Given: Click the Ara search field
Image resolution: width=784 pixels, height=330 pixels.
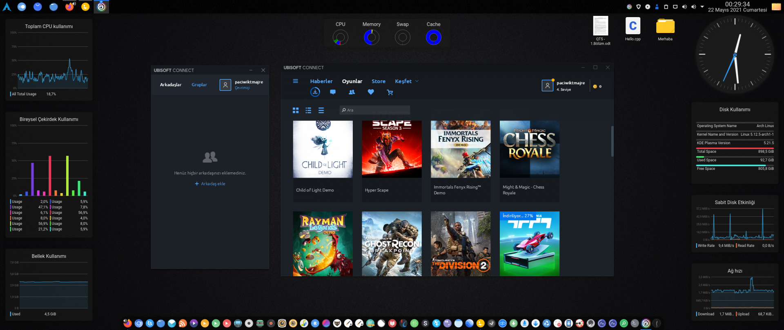Looking at the screenshot, I should pos(375,110).
